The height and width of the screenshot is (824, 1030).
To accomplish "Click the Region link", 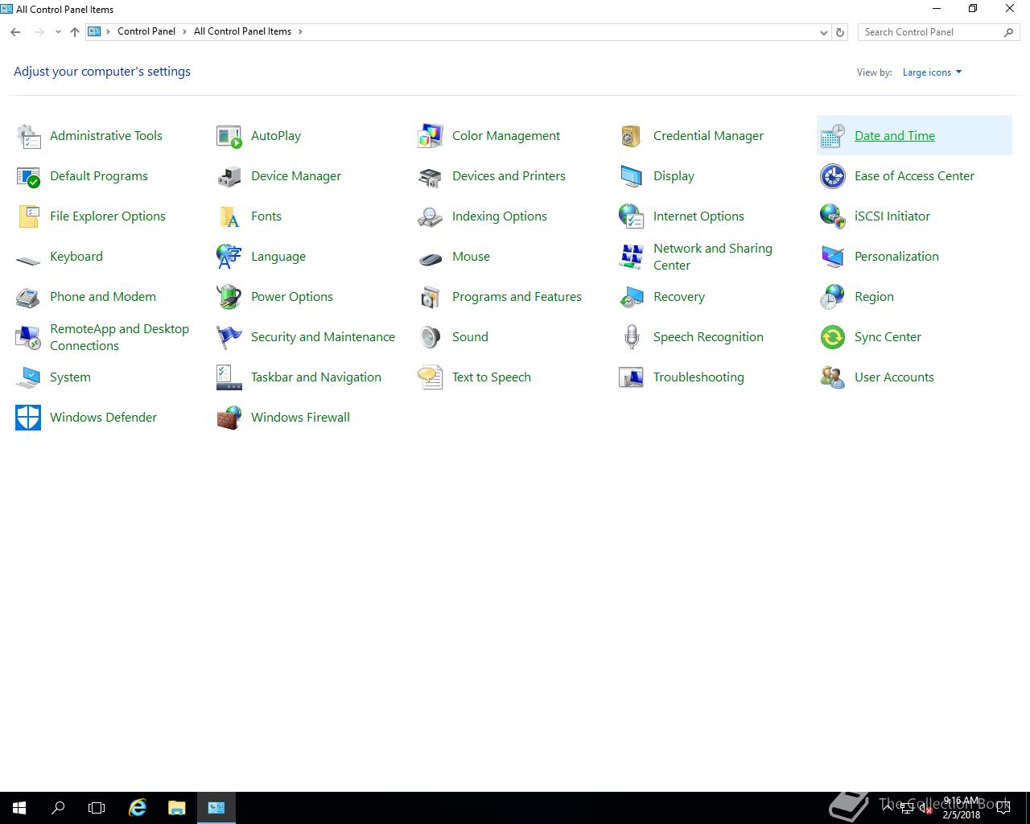I will click(x=874, y=297).
